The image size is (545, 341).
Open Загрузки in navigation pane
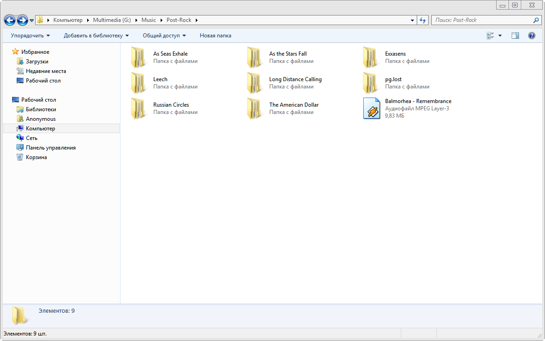(x=37, y=62)
